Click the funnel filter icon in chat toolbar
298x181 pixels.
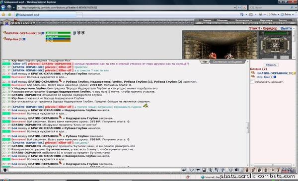click(198, 170)
